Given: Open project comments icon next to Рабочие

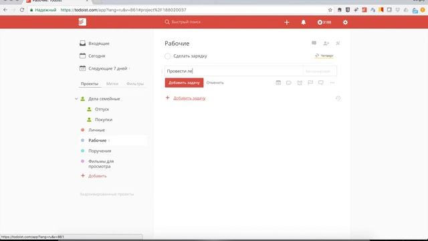Looking at the screenshot, I should (314, 43).
